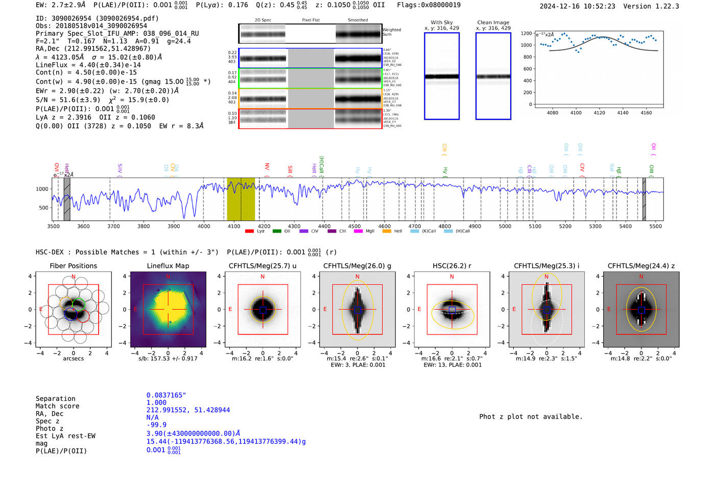Click the yellow highlighted band in the spectrum
Screen dimensions: 715x486
pos(241,199)
